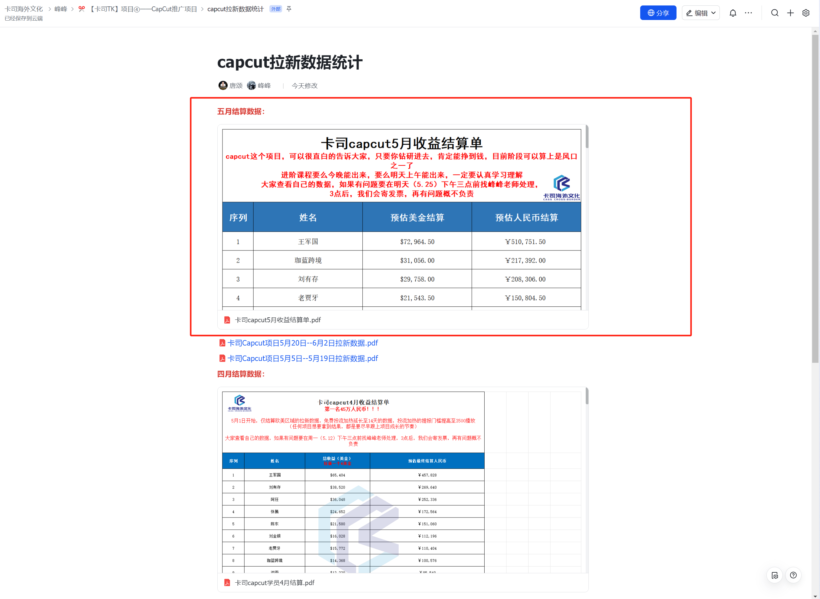Click the ¥457,828 cell in April table
Image resolution: width=820 pixels, height=599 pixels.
click(x=427, y=475)
